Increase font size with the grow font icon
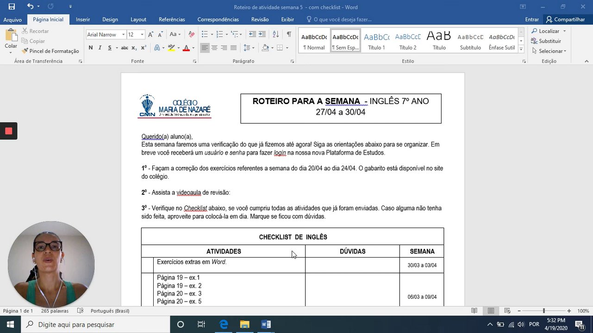 pyautogui.click(x=150, y=35)
